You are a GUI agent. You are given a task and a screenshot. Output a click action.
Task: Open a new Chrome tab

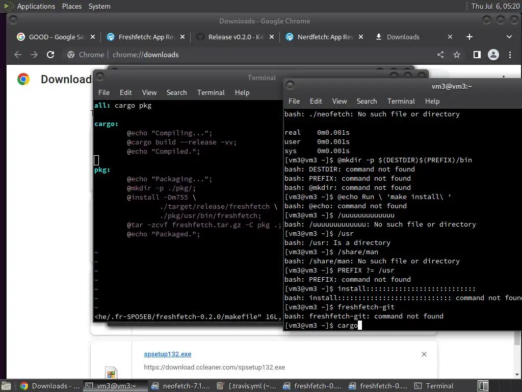[x=469, y=37]
